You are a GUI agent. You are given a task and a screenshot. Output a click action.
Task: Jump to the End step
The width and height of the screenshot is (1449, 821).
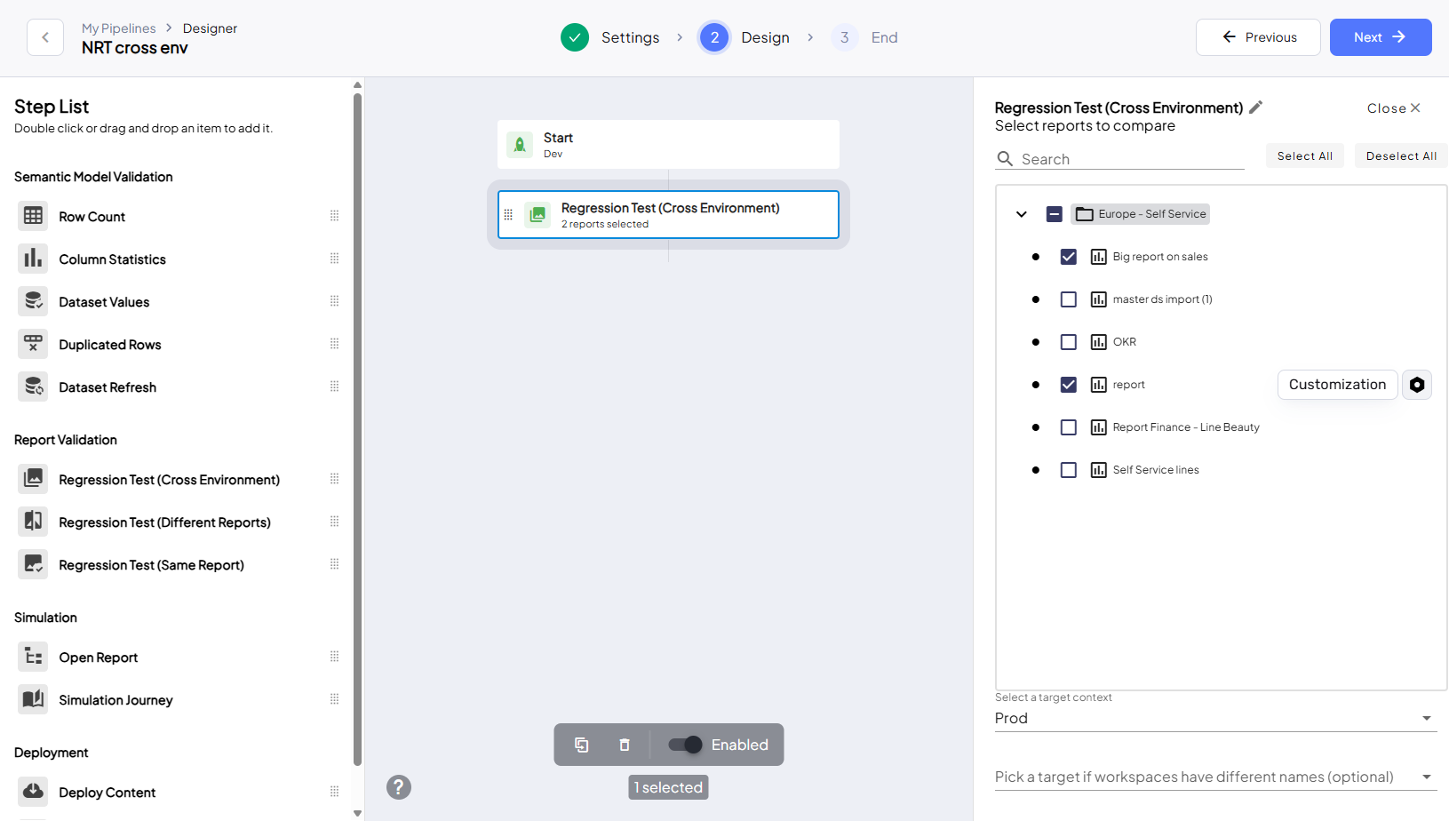click(x=865, y=37)
